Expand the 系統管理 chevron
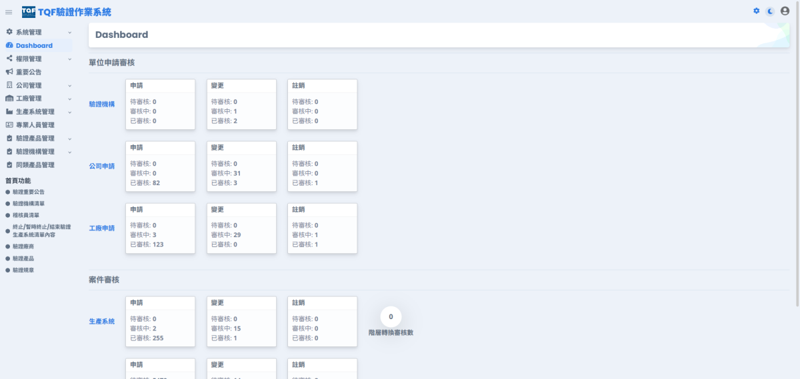The image size is (800, 379). pos(69,32)
